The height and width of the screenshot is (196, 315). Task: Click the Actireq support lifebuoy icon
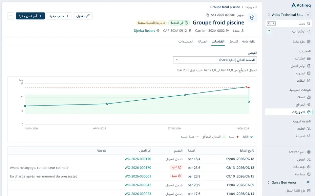(x=309, y=152)
